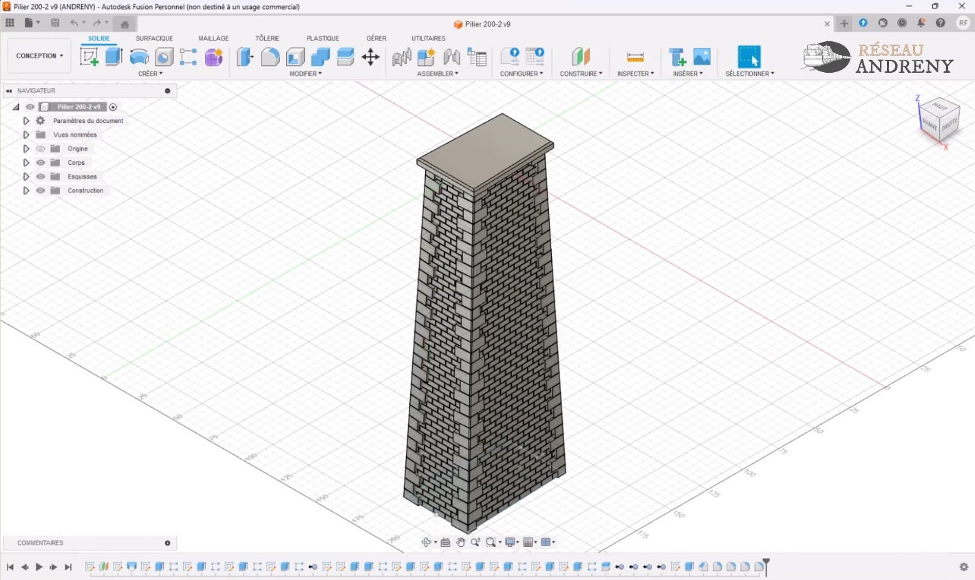Image resolution: width=975 pixels, height=580 pixels.
Task: Click the Insert Image icon
Action: click(x=702, y=56)
